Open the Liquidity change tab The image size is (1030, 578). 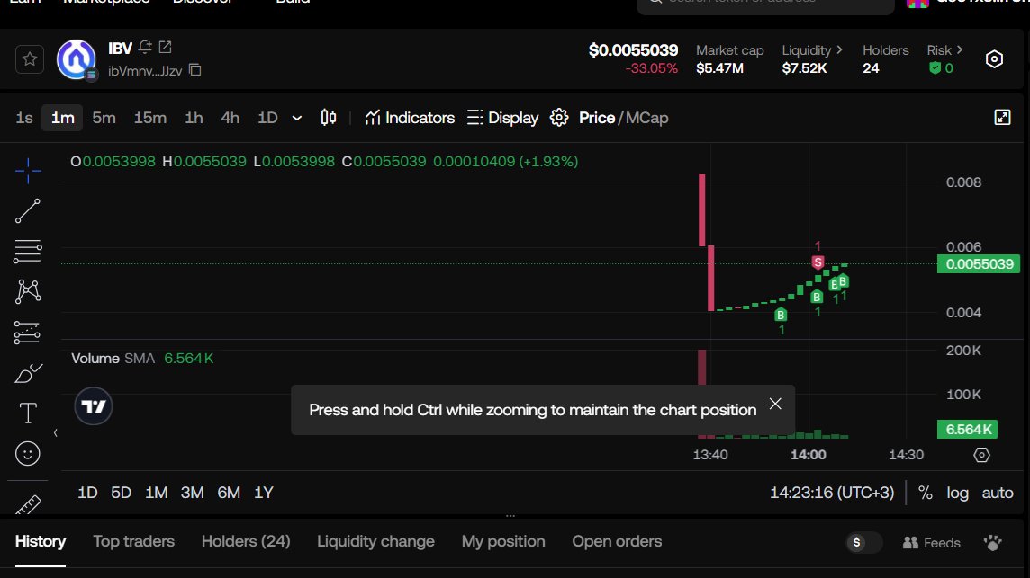click(375, 542)
